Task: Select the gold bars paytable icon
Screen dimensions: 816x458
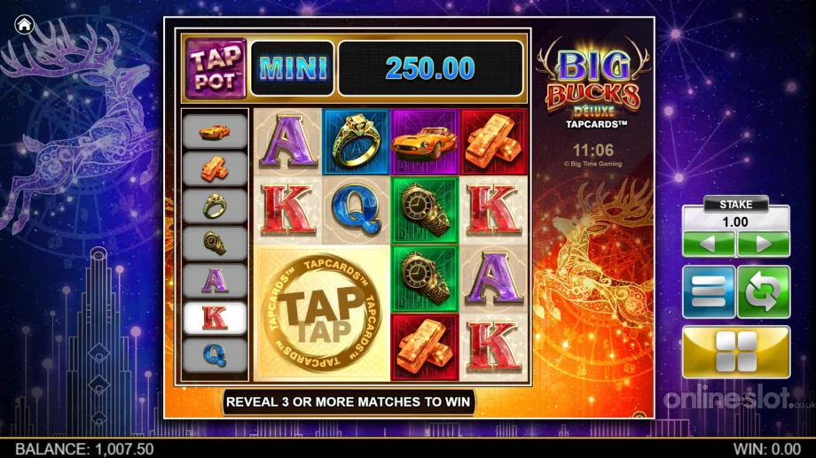Action: coord(215,169)
